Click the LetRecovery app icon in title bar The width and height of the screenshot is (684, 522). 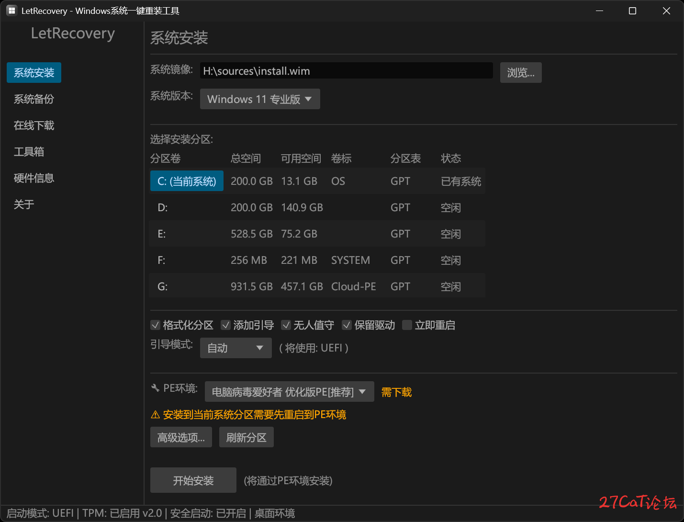11,10
